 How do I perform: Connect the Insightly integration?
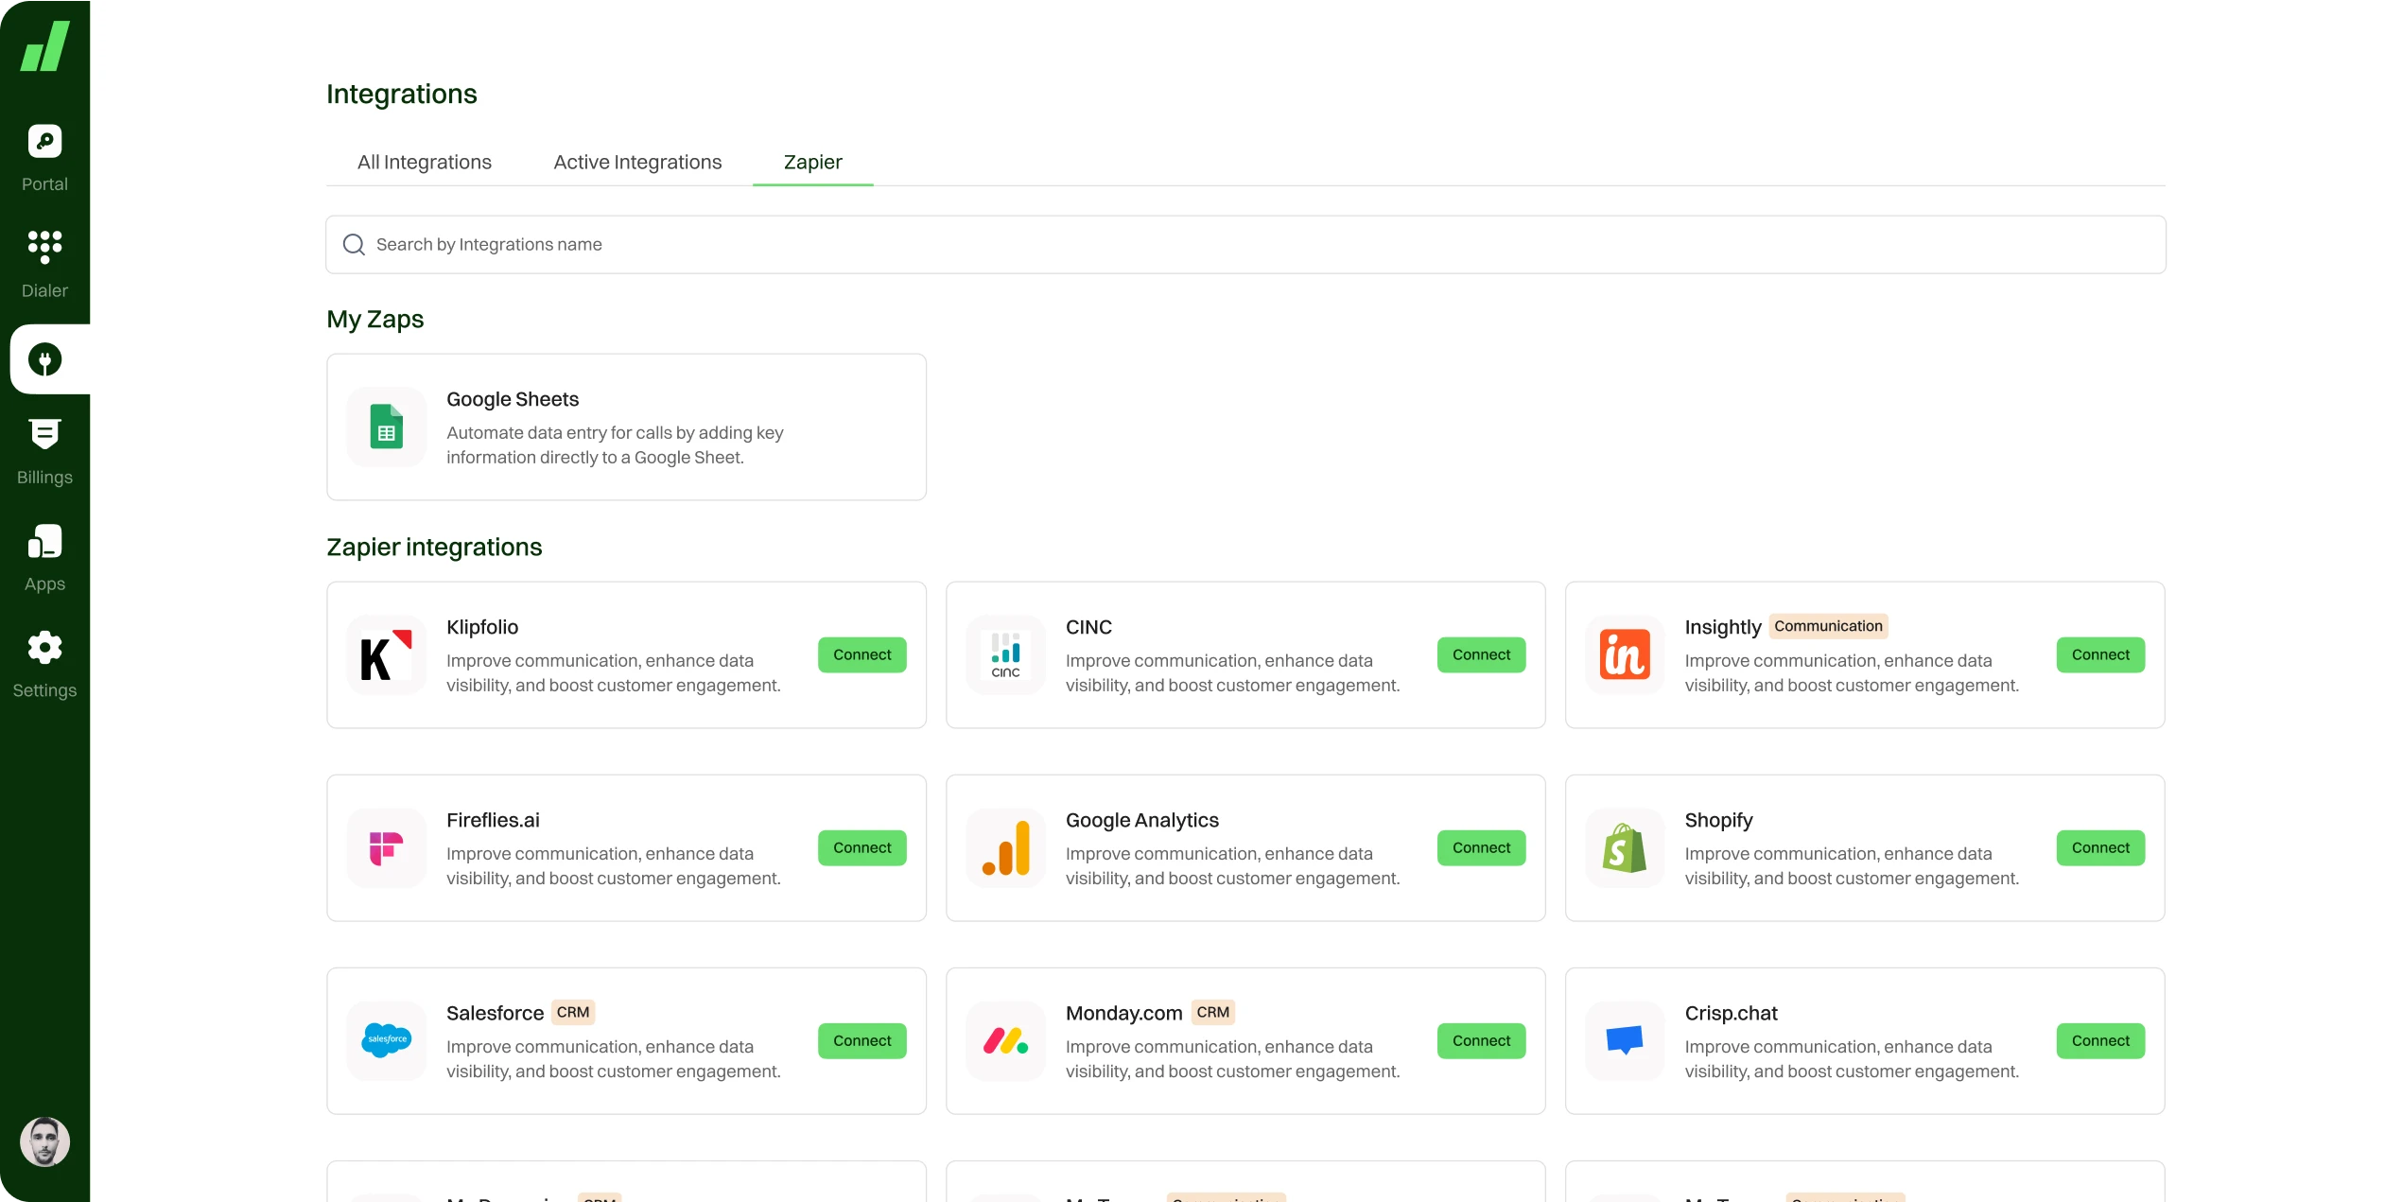click(2099, 654)
